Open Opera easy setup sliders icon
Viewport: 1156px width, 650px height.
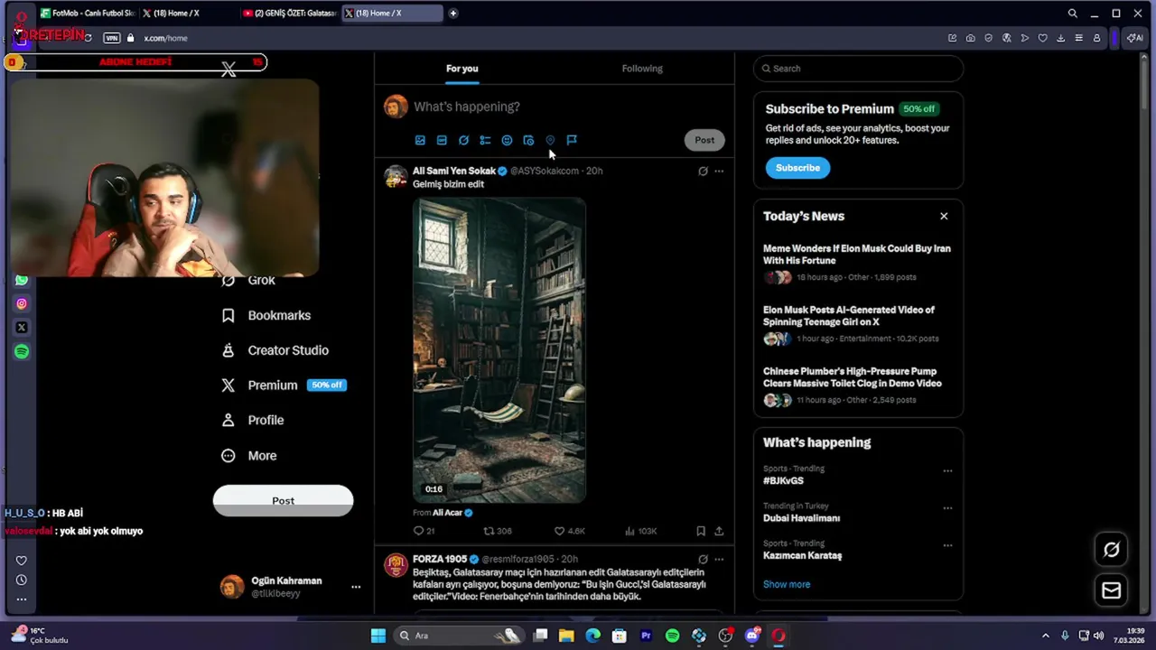[1078, 38]
